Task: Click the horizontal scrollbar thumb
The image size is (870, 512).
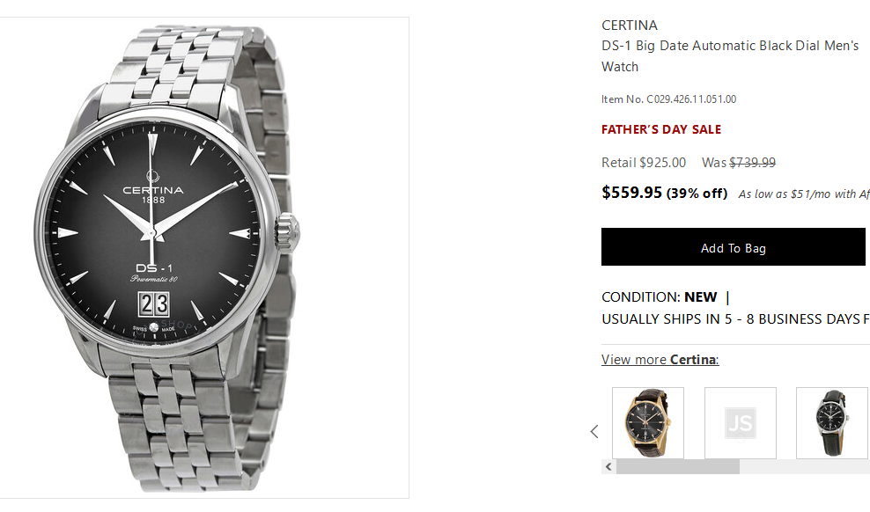Action: pos(677,467)
